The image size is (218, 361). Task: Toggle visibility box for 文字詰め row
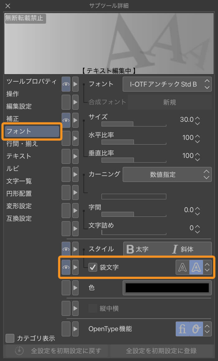tap(66, 228)
